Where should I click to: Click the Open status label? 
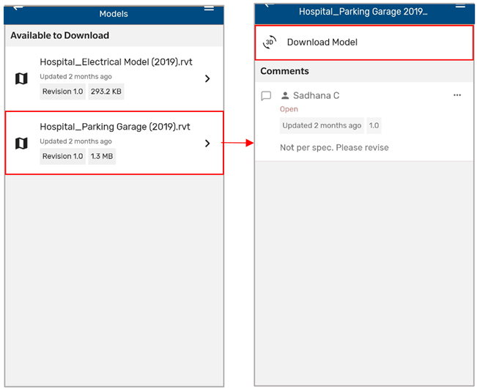point(289,109)
